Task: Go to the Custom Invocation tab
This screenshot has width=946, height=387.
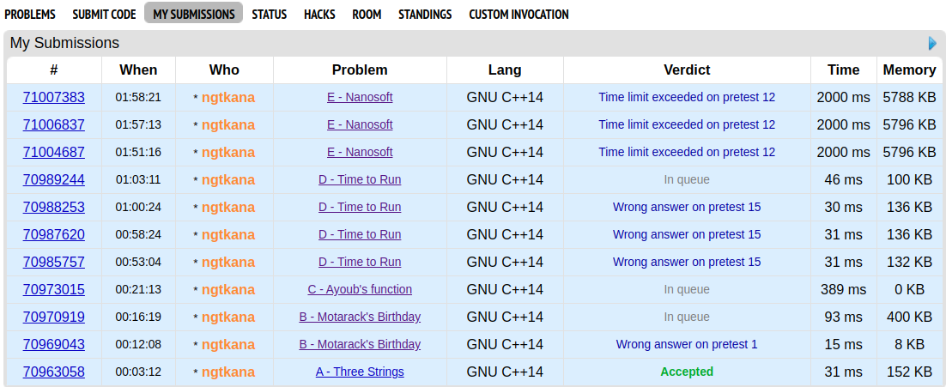Action: (x=518, y=14)
